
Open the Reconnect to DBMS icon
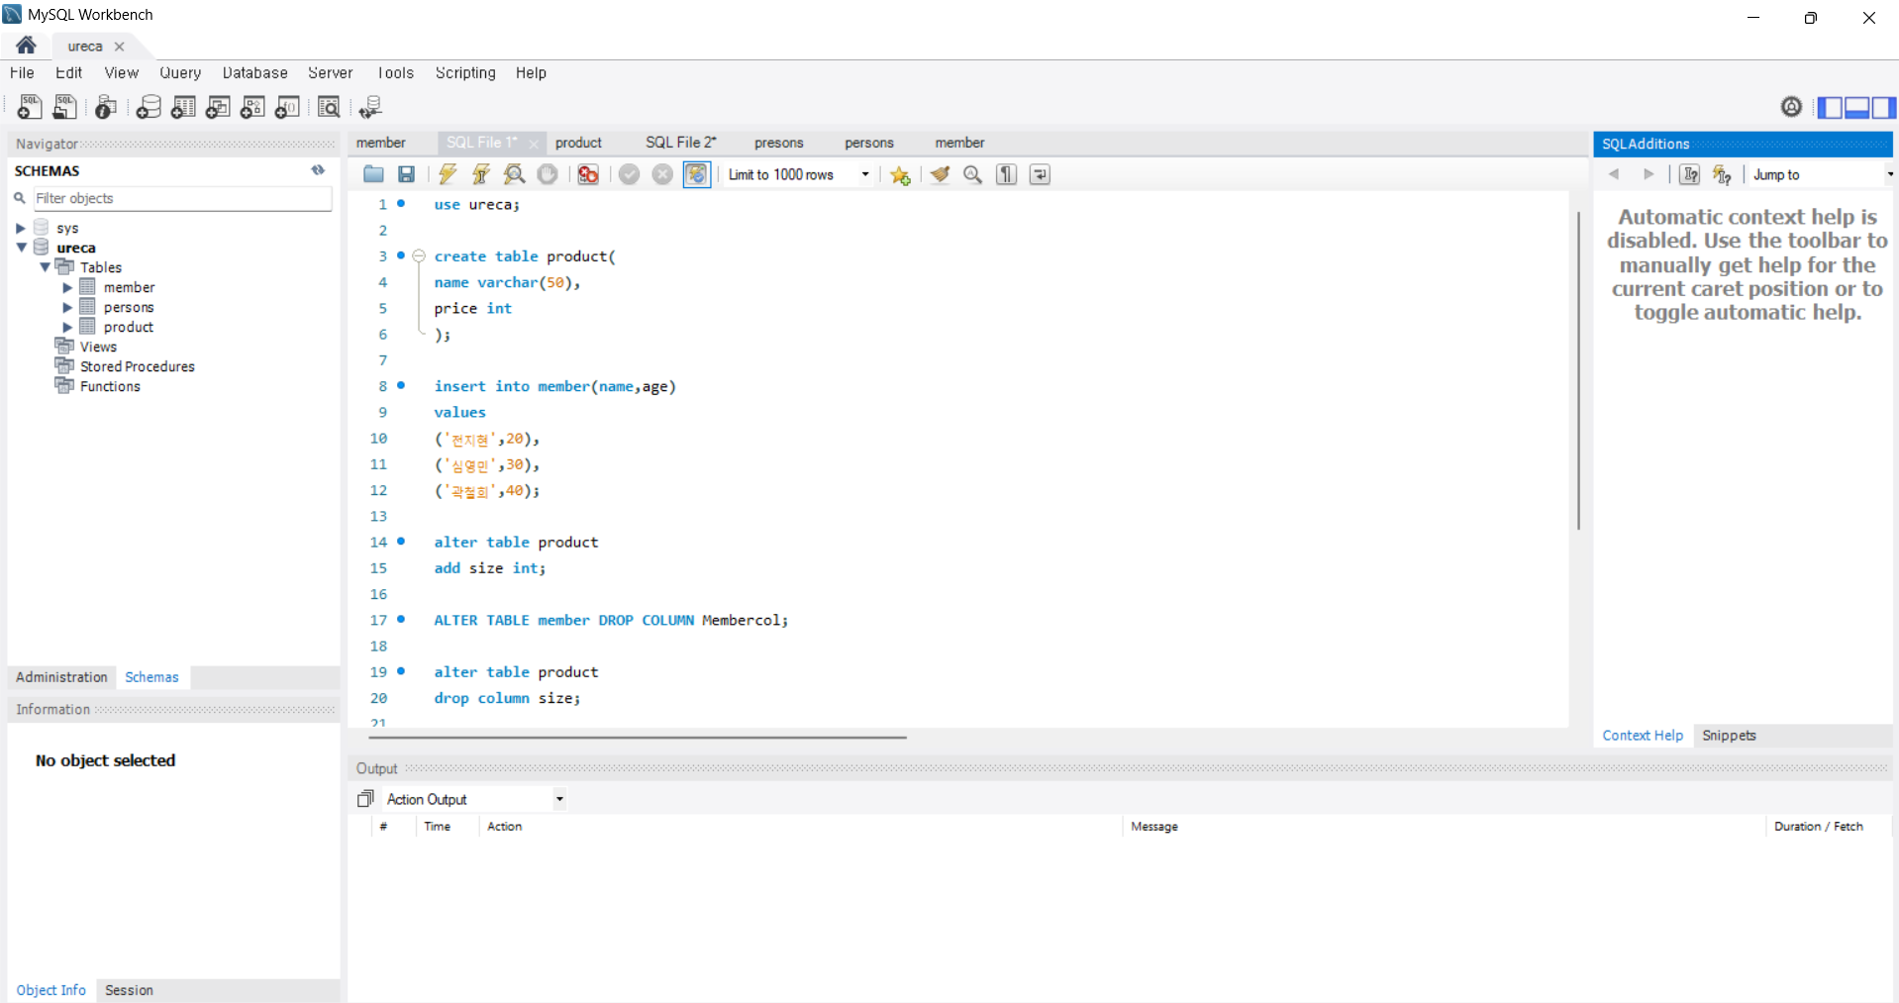pos(370,107)
